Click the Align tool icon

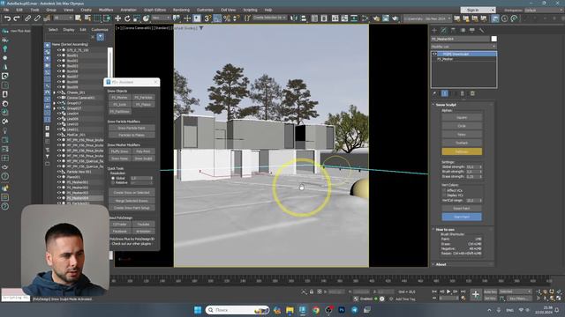304,18
